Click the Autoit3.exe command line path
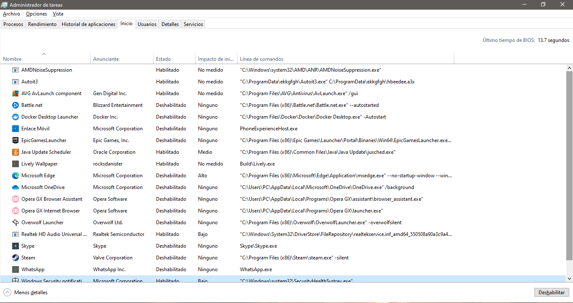The height and width of the screenshot is (303, 573). pos(327,82)
